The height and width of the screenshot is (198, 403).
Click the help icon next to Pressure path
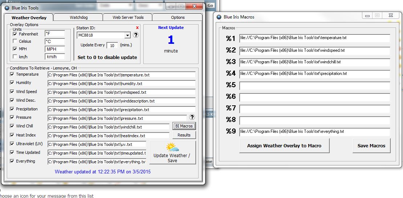coord(192,117)
